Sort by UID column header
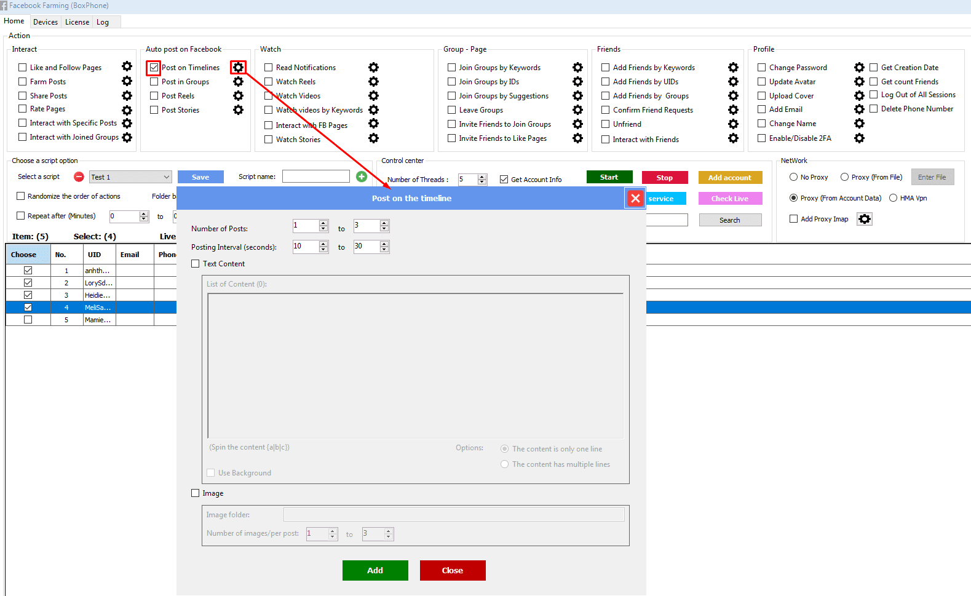The image size is (971, 596). tap(99, 254)
